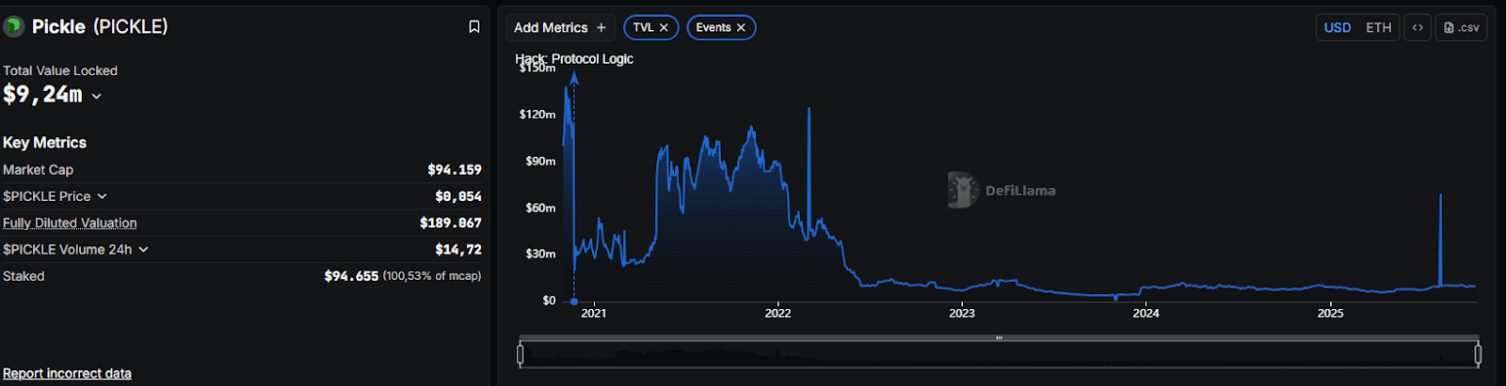Click the $PICKLE price value $8,854

click(x=458, y=196)
